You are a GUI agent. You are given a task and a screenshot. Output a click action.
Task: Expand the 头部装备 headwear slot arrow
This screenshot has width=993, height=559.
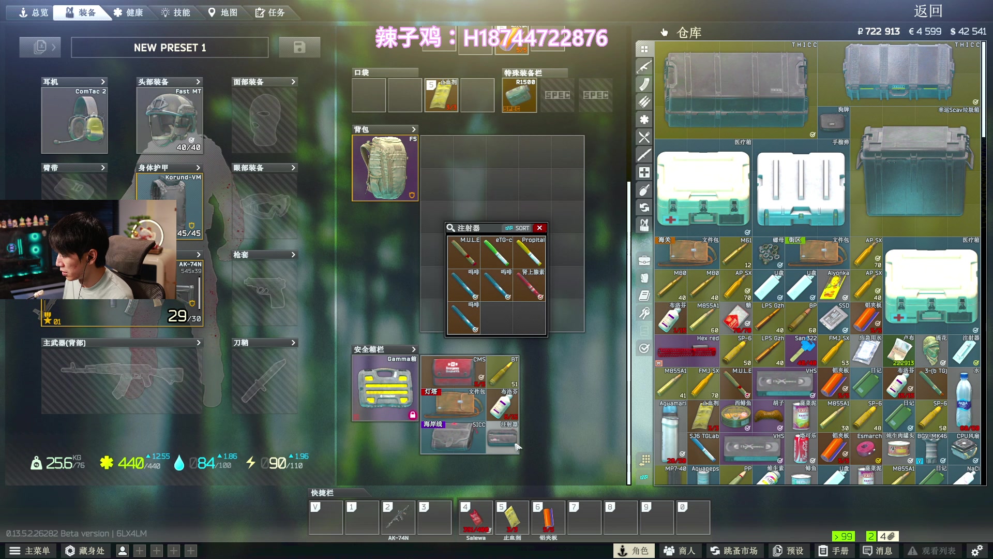tap(198, 82)
